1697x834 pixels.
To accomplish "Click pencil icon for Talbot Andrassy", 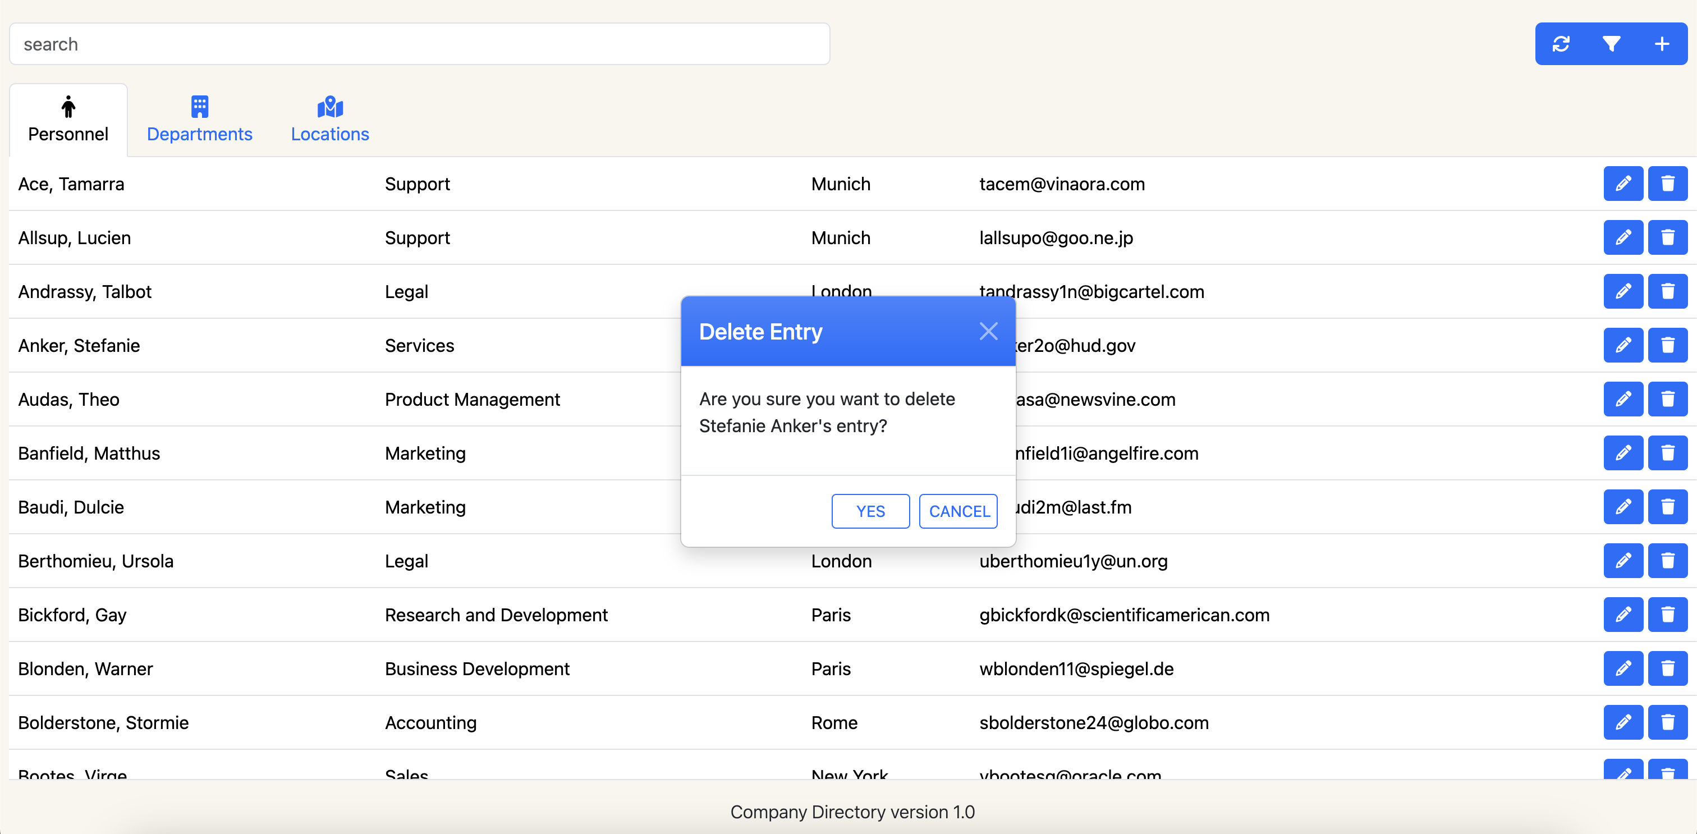I will point(1622,292).
